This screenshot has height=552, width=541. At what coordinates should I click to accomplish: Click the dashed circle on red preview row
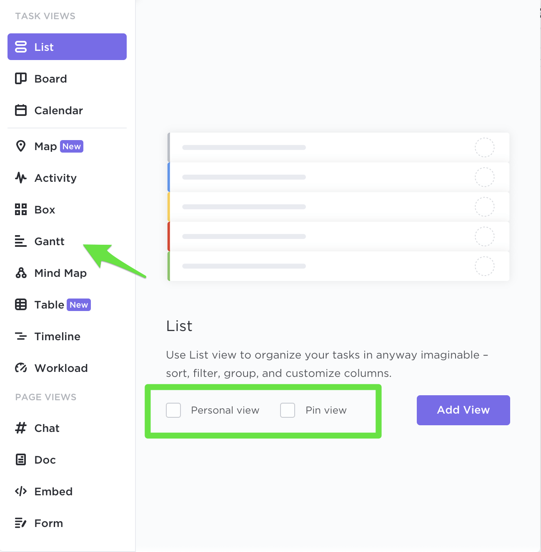point(485,237)
